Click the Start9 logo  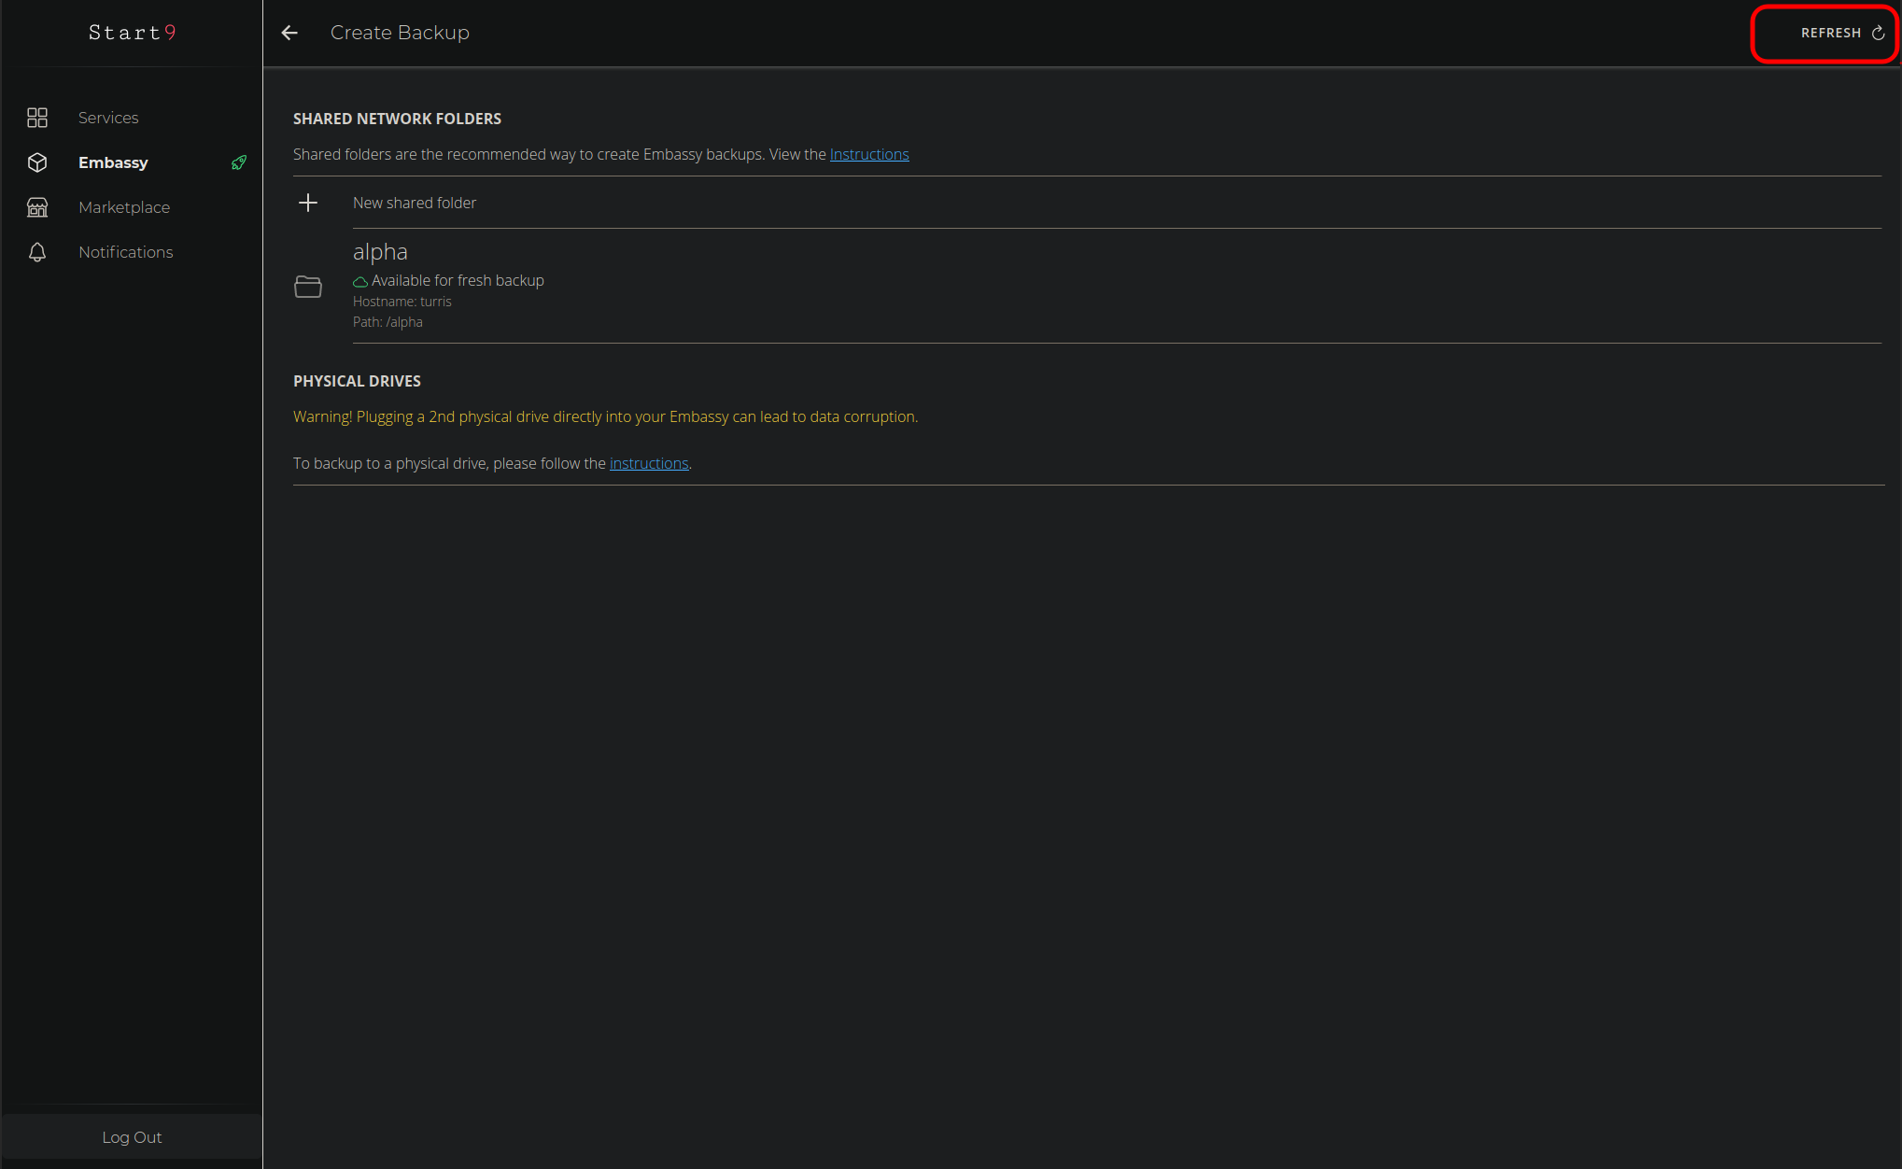(132, 33)
